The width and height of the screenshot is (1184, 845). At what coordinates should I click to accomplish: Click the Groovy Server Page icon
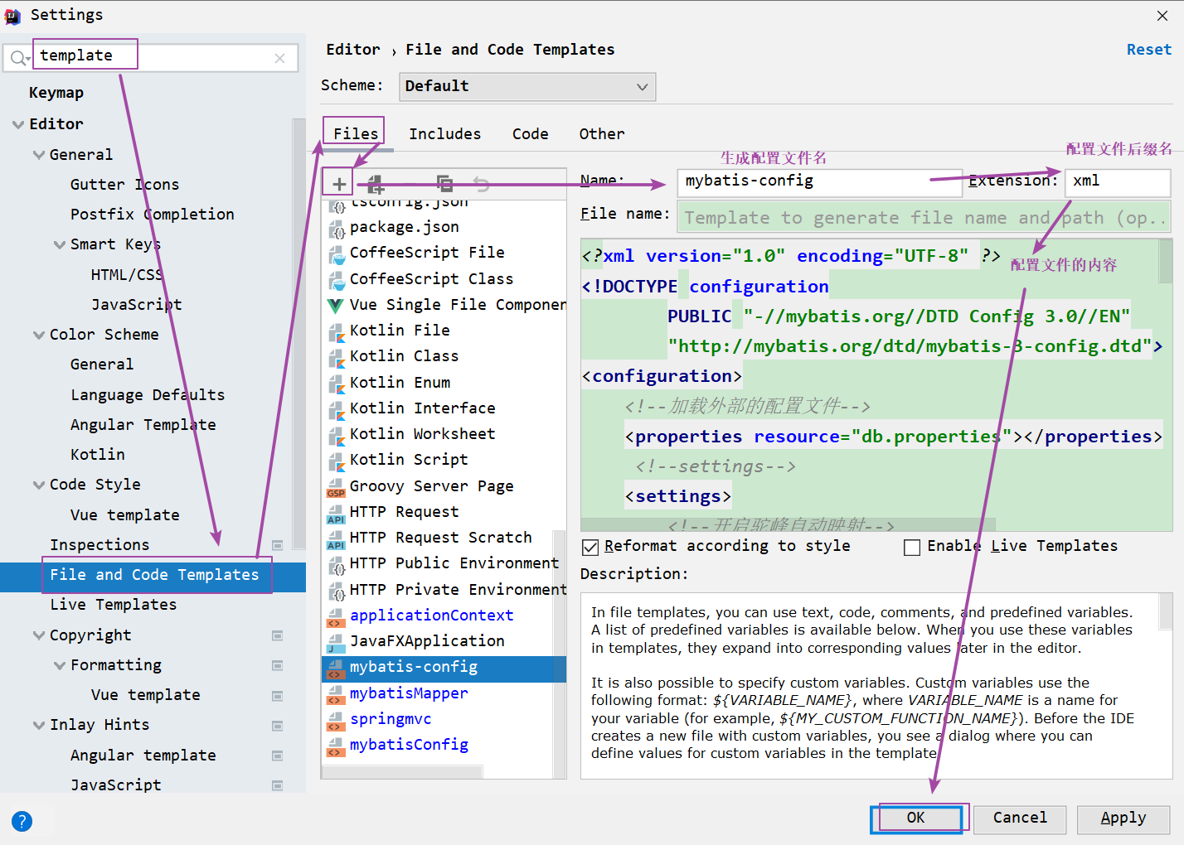[x=336, y=487]
